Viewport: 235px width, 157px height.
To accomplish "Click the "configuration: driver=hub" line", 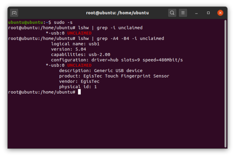I will [x=116, y=60].
